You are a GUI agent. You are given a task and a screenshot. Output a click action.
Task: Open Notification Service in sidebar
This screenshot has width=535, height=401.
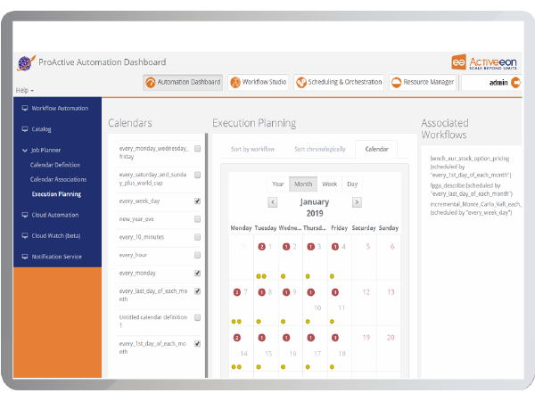[x=57, y=257]
